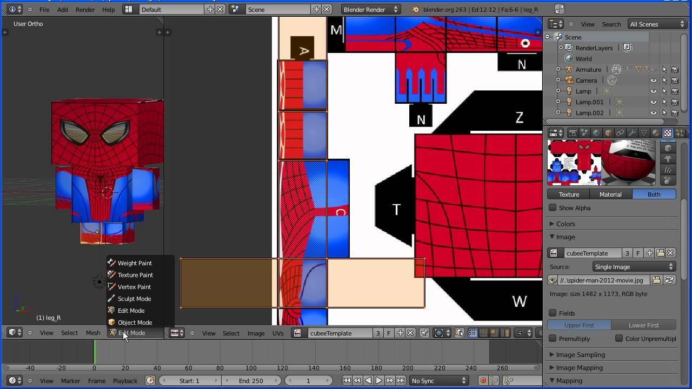
Task: Toggle Show Alpha checkbox
Action: [x=553, y=208]
